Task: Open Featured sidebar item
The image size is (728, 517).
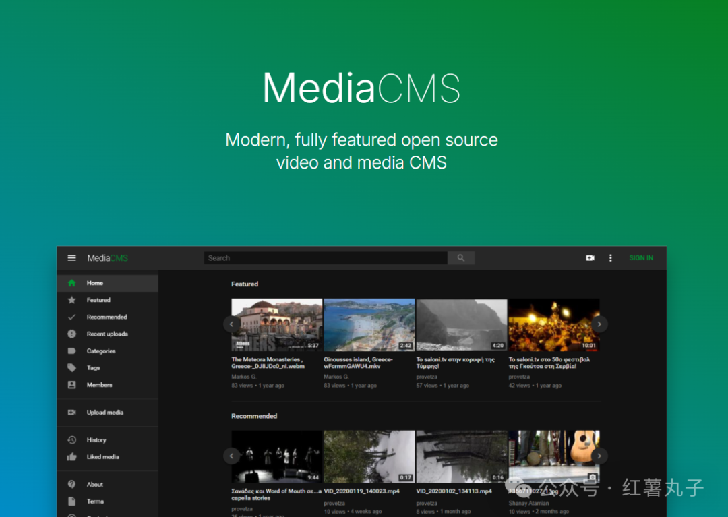Action: (108, 300)
